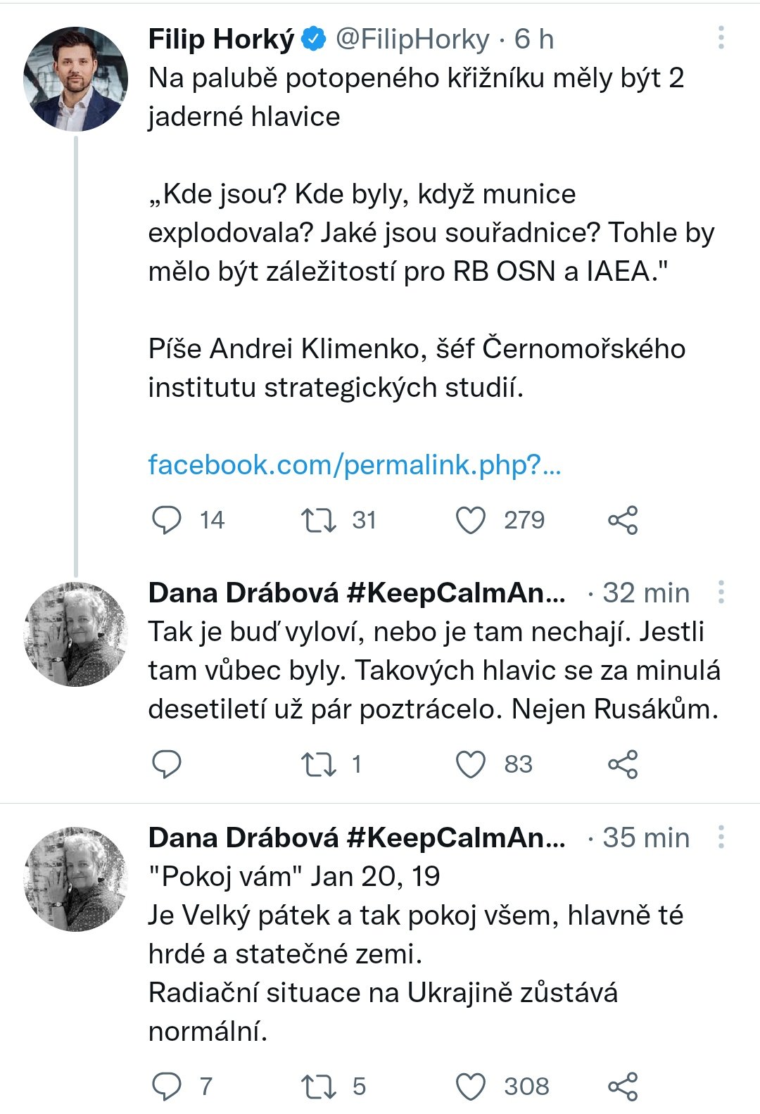Open Dana Drábová's avatar on 32 min reply

click(76, 634)
